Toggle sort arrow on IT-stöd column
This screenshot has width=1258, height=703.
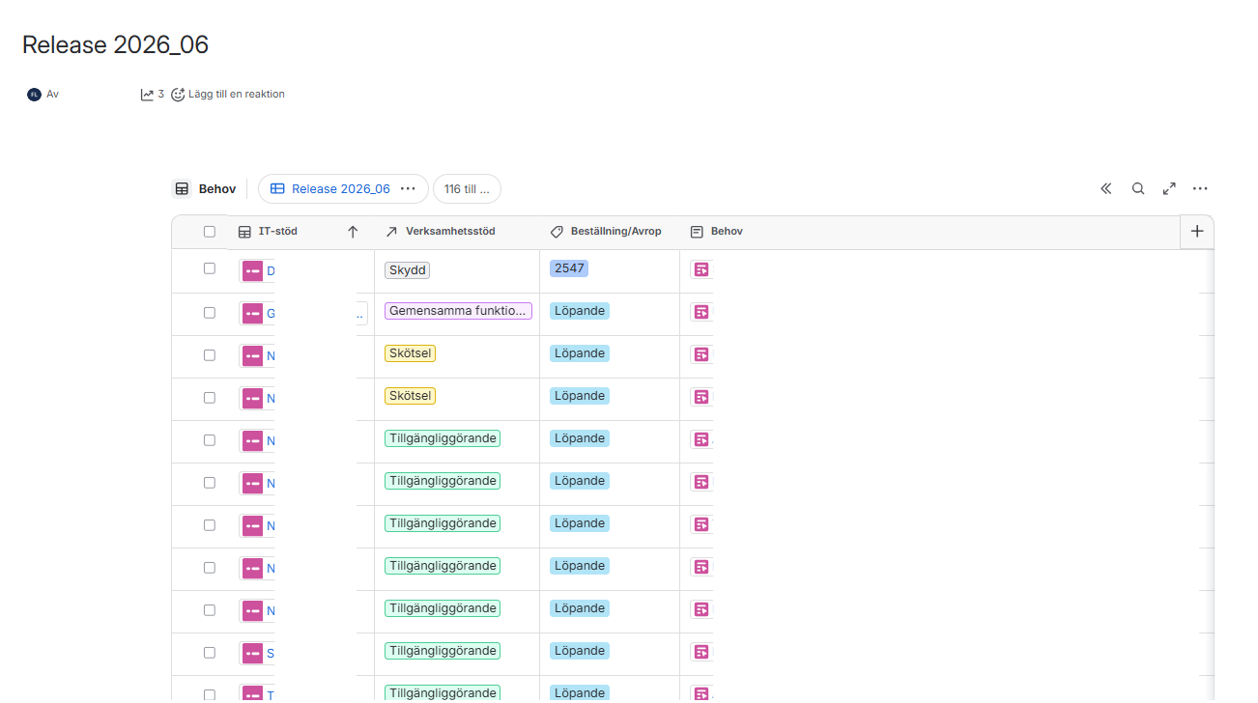pyautogui.click(x=353, y=232)
